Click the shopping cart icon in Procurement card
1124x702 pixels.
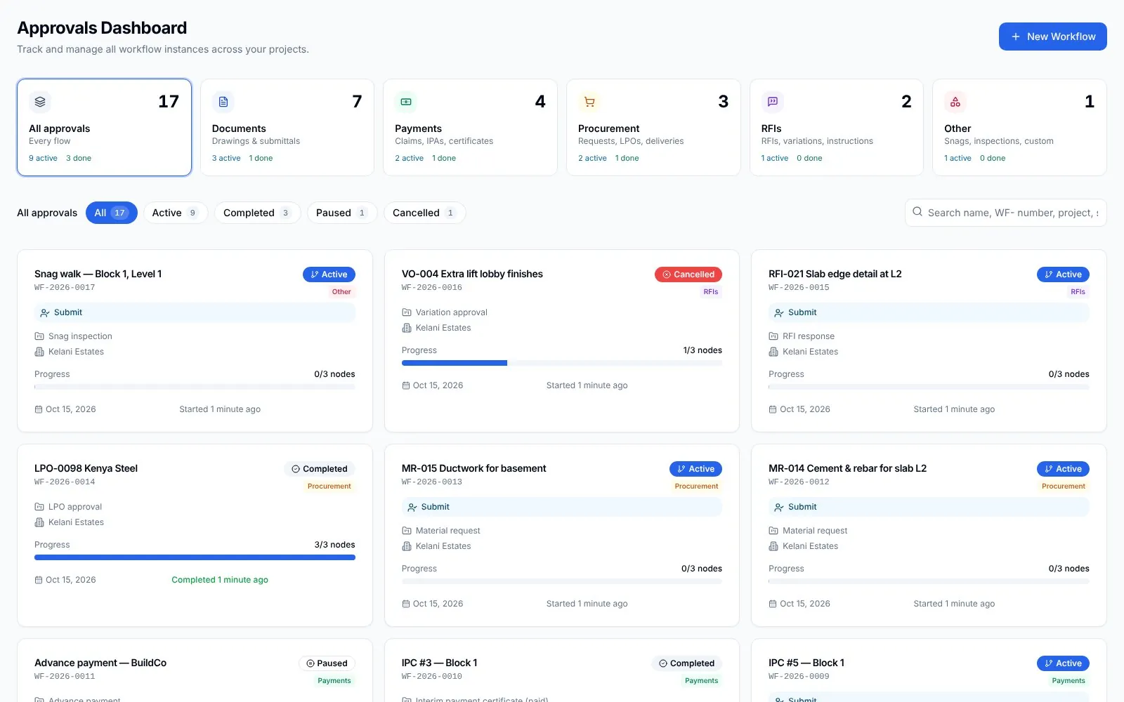(589, 102)
